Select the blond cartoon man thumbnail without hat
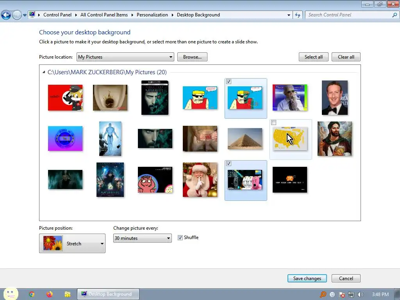The width and height of the screenshot is (400, 300). pos(200,98)
